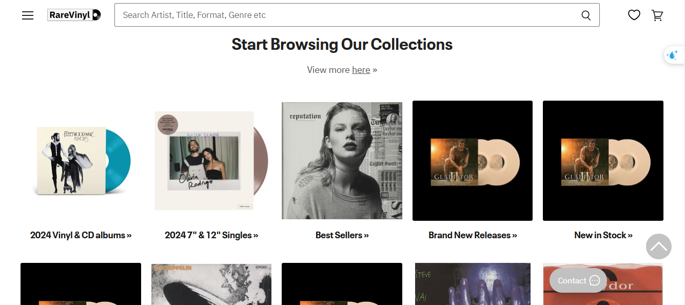Click the RareVinyl logo

(74, 15)
